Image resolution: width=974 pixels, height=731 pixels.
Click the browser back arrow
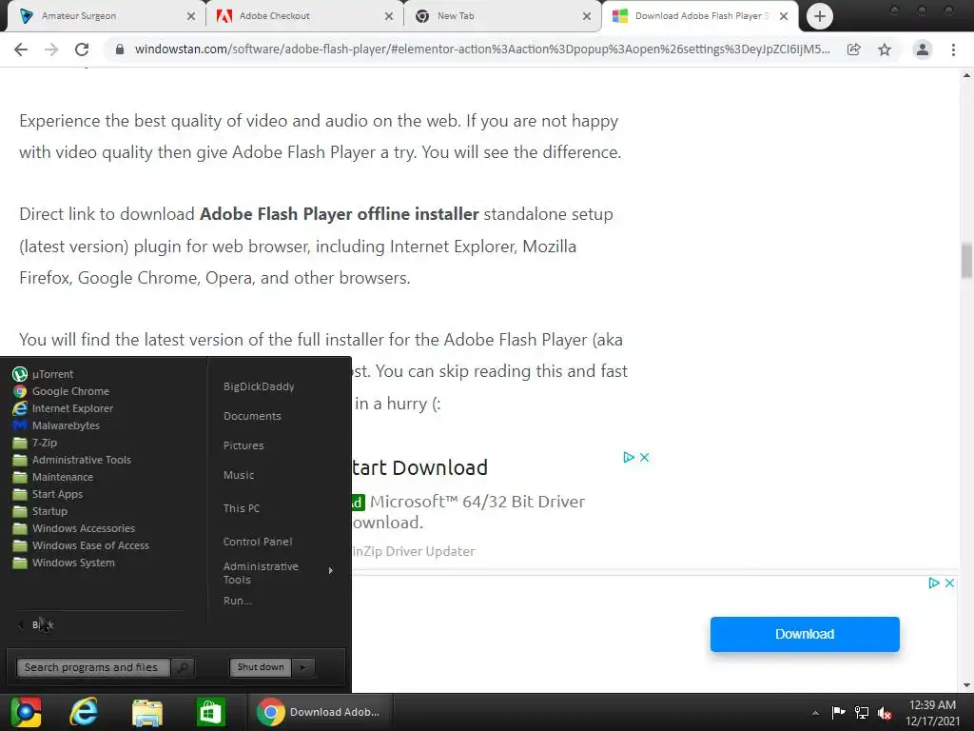click(21, 49)
